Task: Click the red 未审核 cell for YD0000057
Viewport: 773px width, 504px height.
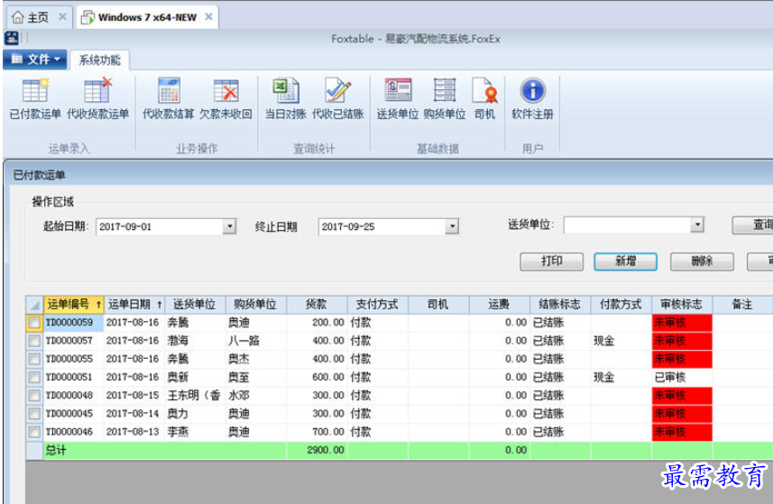Action: [x=681, y=341]
